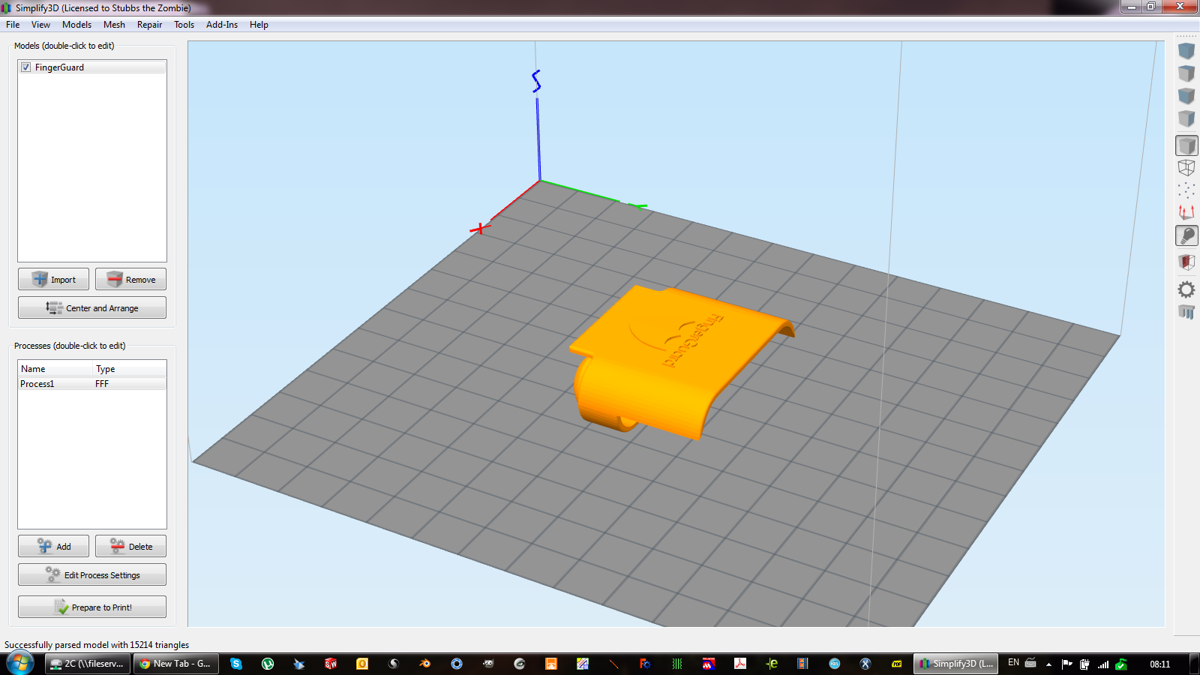This screenshot has width=1200, height=675.
Task: Select the default isometric view cube
Action: [1186, 51]
